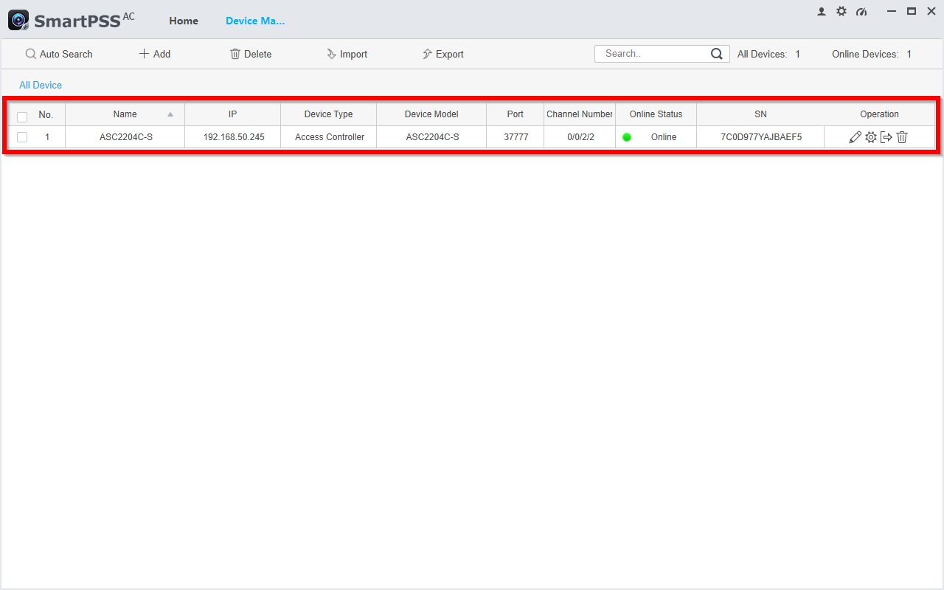944x590 pixels.
Task: Open settings gear in the title bar
Action: pyautogui.click(x=841, y=11)
